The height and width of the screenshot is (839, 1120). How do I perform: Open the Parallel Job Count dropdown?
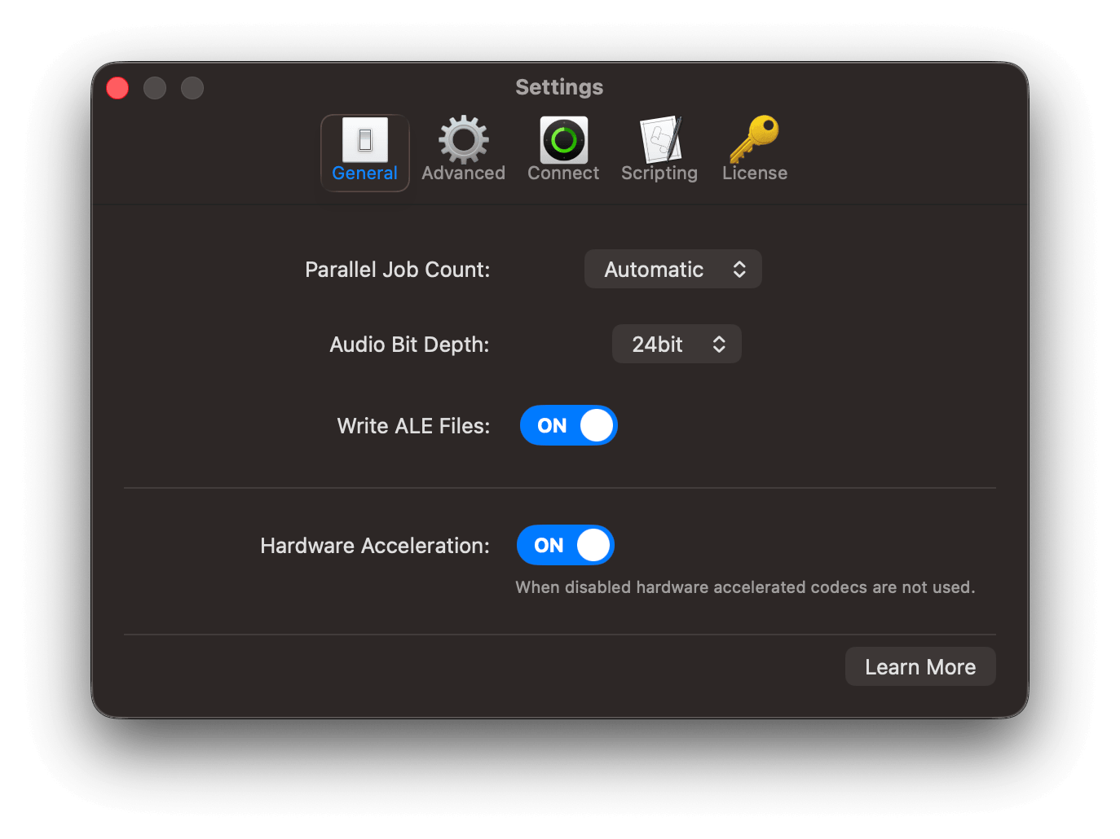click(x=672, y=270)
